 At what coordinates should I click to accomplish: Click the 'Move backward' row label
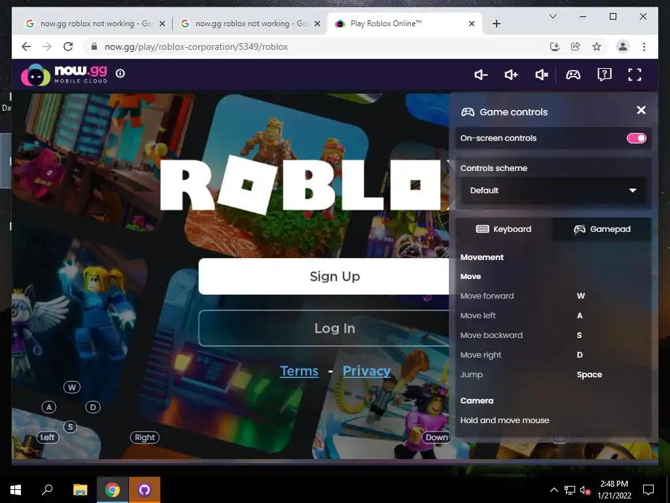point(491,335)
